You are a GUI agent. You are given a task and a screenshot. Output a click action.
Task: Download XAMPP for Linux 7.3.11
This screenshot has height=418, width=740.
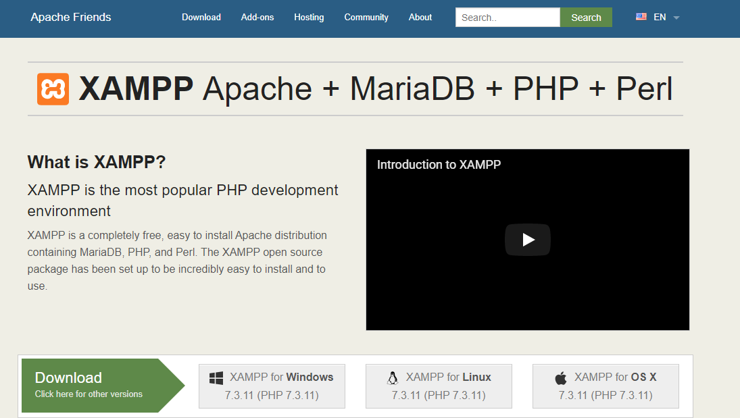(439, 386)
